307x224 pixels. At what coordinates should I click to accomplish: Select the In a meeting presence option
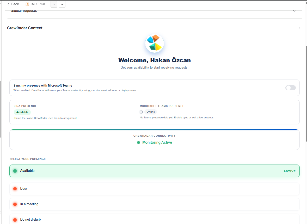click(x=155, y=204)
